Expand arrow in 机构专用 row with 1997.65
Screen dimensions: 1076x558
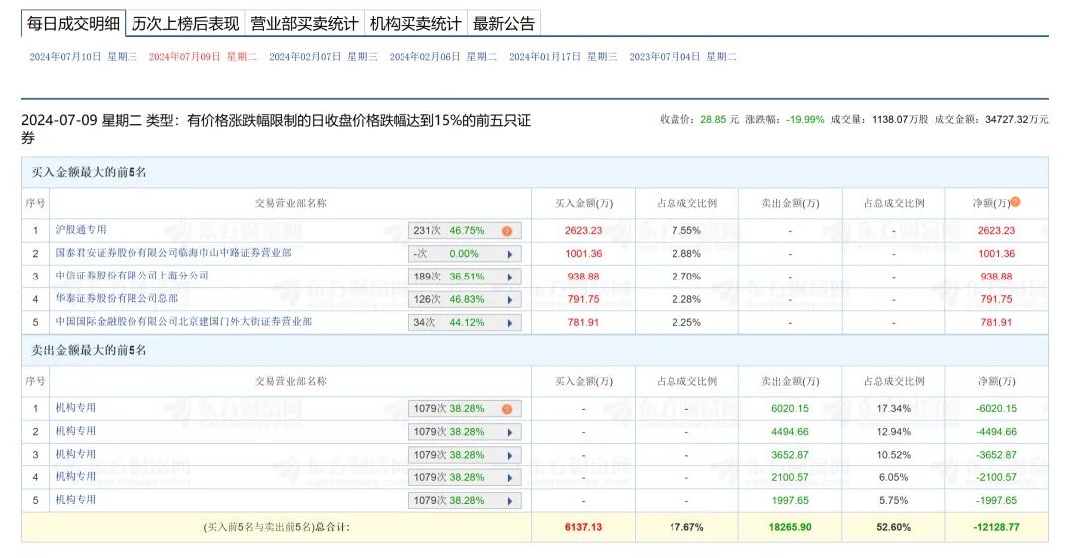click(x=510, y=501)
